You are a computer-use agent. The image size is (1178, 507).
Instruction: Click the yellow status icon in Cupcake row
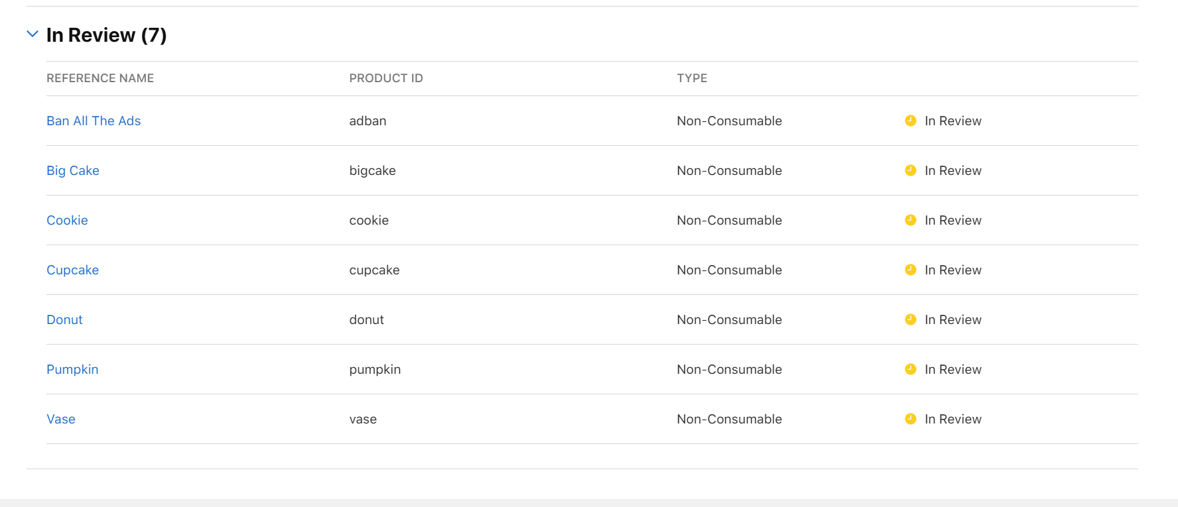click(x=911, y=270)
